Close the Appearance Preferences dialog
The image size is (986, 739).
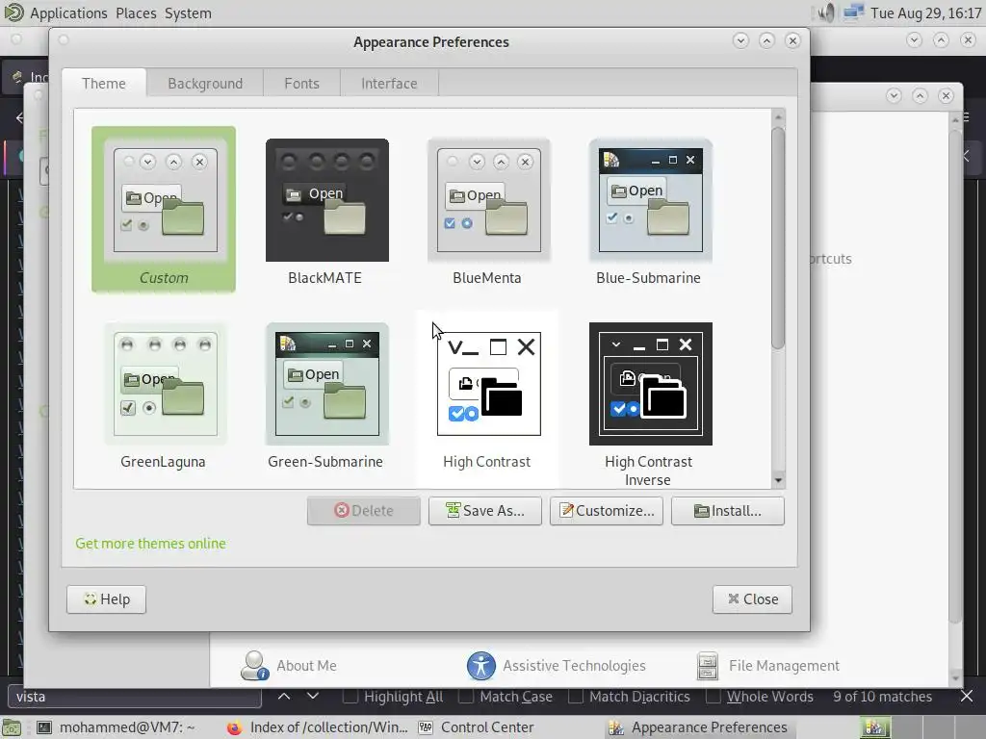[x=752, y=599]
